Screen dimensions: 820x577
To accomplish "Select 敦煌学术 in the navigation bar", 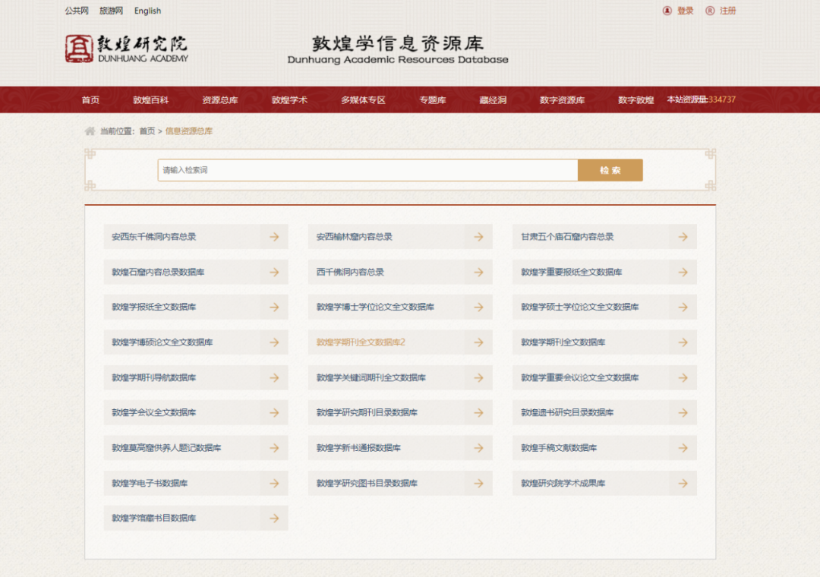I will (290, 100).
